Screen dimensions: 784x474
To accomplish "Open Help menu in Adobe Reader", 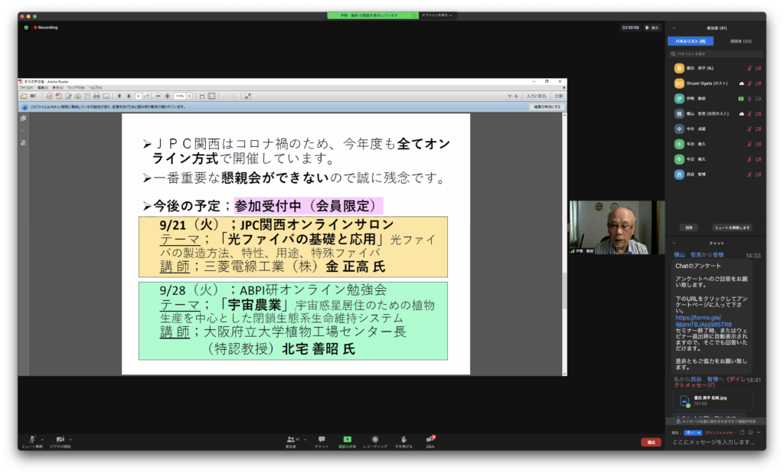I will click(95, 87).
